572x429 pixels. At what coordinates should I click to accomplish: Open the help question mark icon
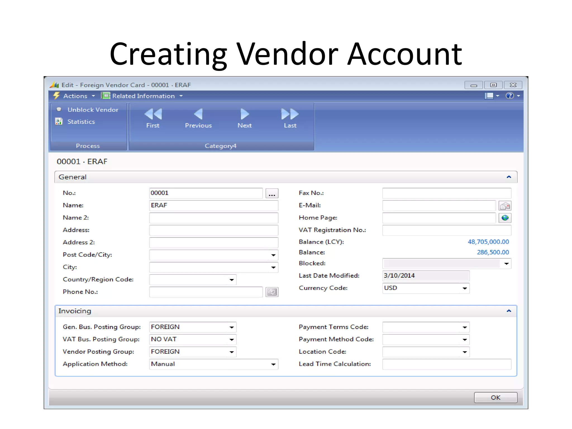pyautogui.click(x=509, y=96)
